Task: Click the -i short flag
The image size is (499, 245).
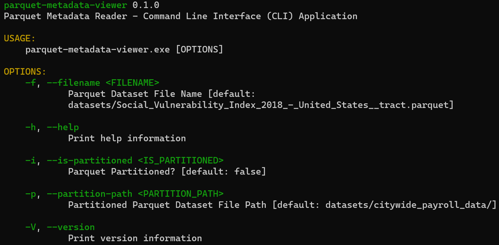Action: (x=30, y=160)
